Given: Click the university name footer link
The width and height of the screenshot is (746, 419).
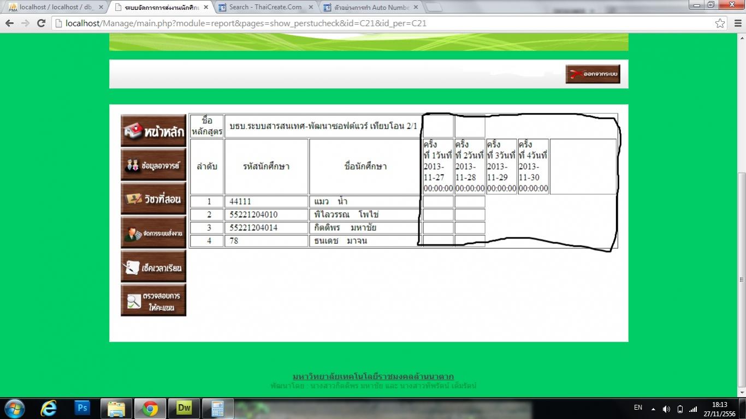Looking at the screenshot, I should coord(373,376).
